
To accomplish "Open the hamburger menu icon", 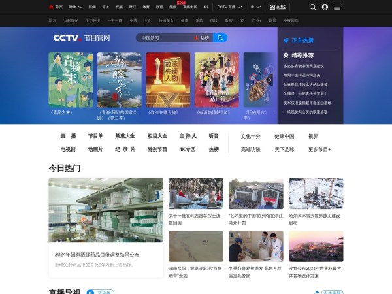I will 337,7.
